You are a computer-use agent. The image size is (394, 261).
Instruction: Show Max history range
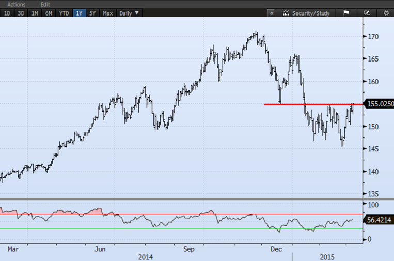[107, 13]
